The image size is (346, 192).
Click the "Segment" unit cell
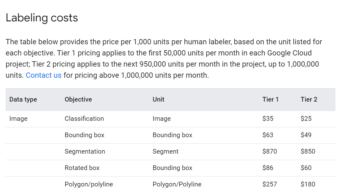[165, 151]
